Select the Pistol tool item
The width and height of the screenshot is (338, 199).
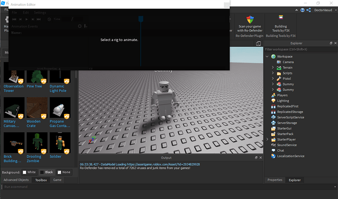[x=287, y=79]
